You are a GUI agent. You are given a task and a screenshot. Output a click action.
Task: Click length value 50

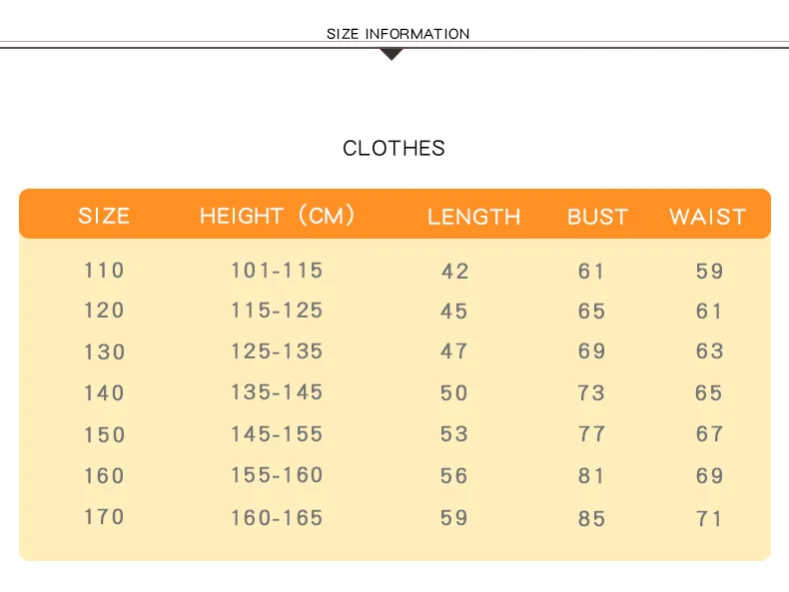point(454,393)
